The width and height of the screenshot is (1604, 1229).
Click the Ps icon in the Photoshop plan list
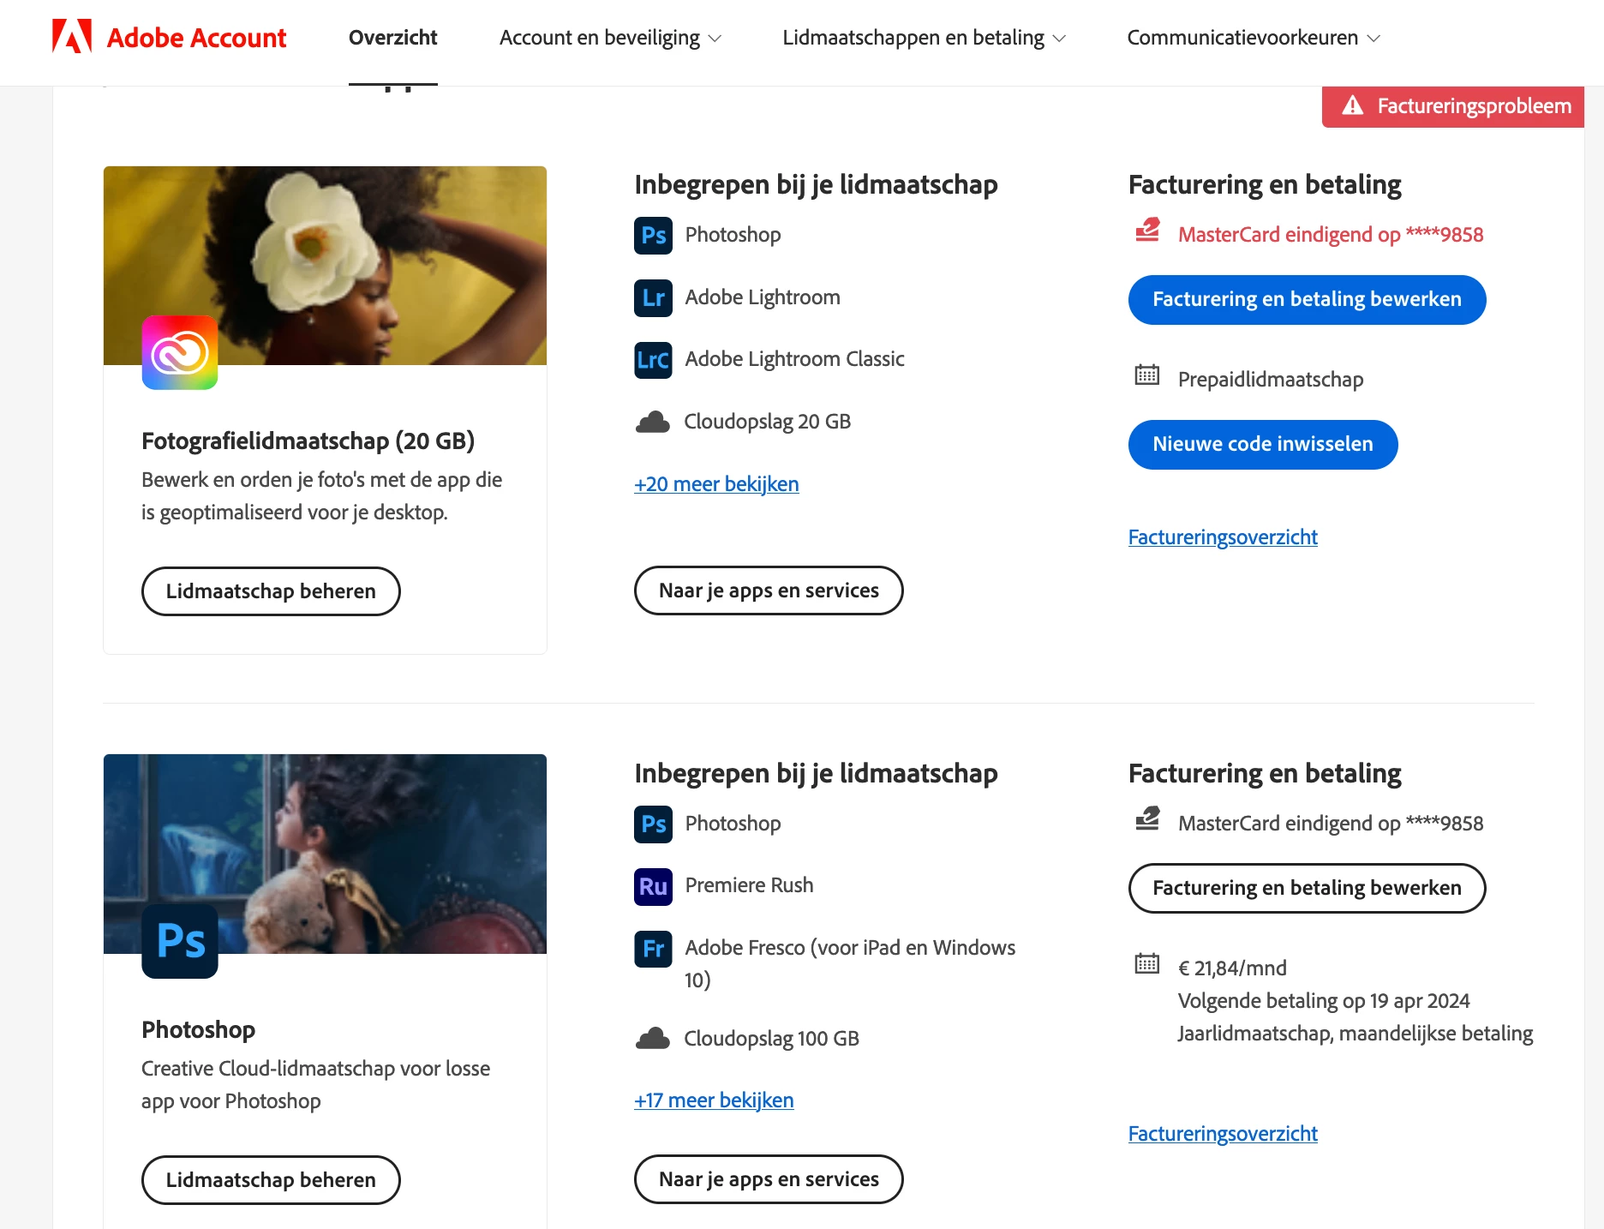point(653,824)
